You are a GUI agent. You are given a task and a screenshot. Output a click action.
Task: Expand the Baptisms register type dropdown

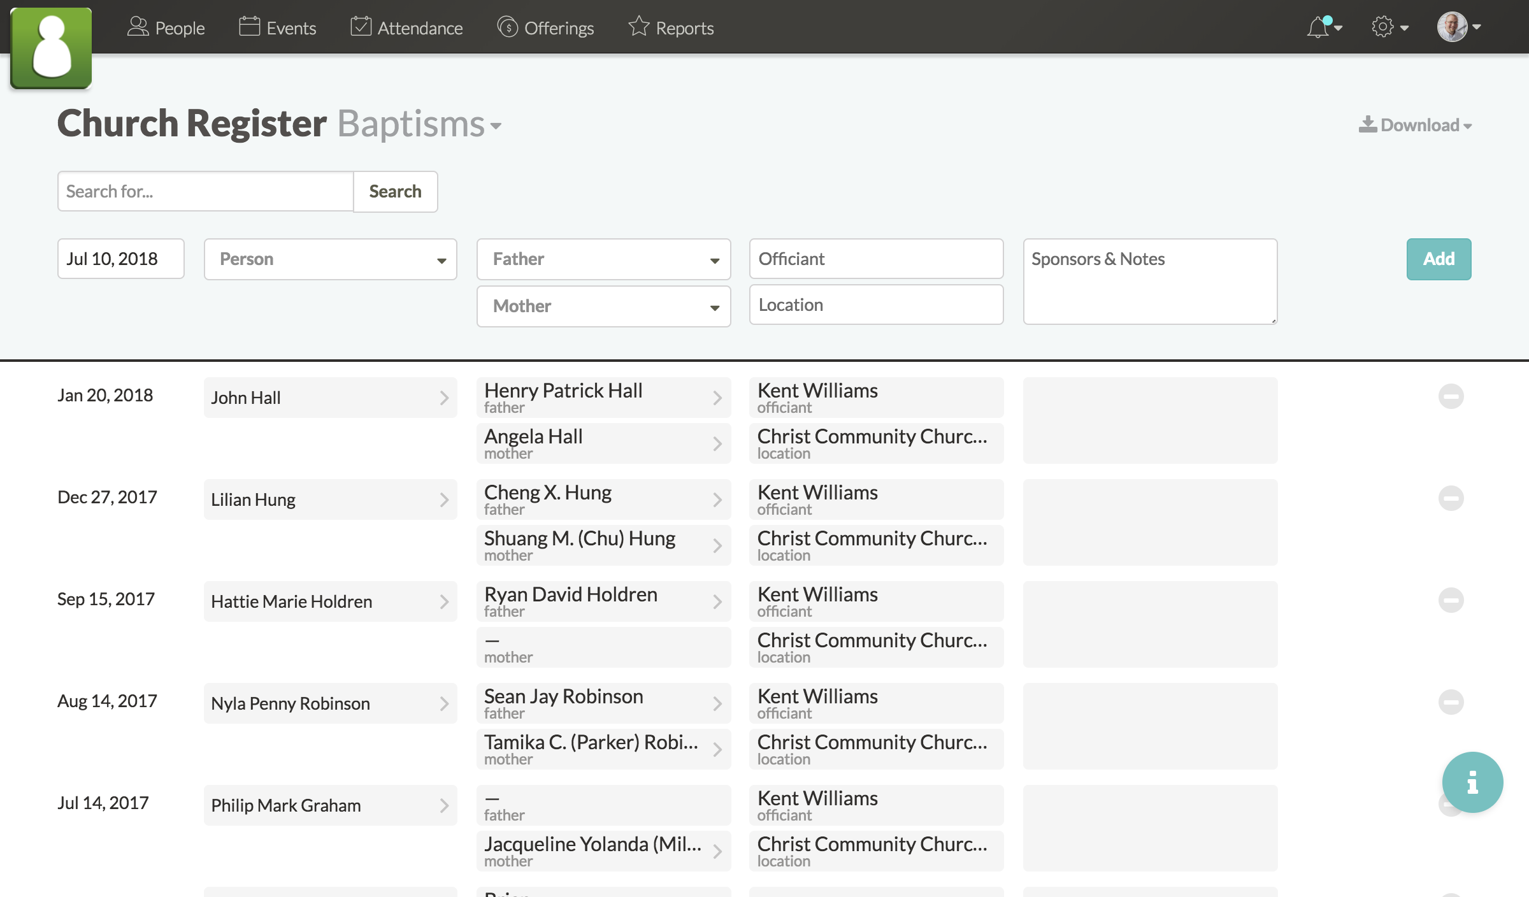tap(419, 124)
